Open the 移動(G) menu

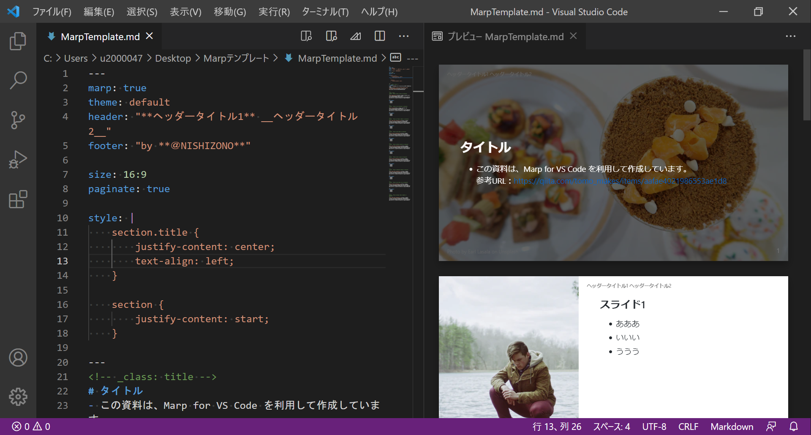(230, 12)
